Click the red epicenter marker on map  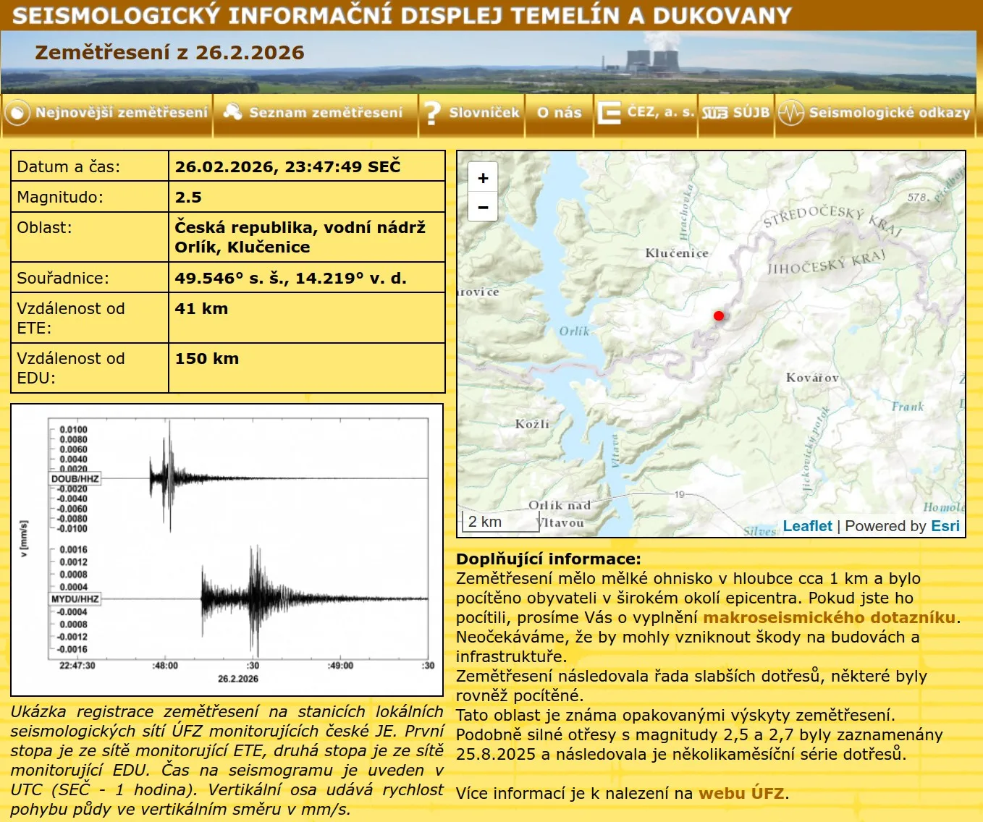point(718,315)
